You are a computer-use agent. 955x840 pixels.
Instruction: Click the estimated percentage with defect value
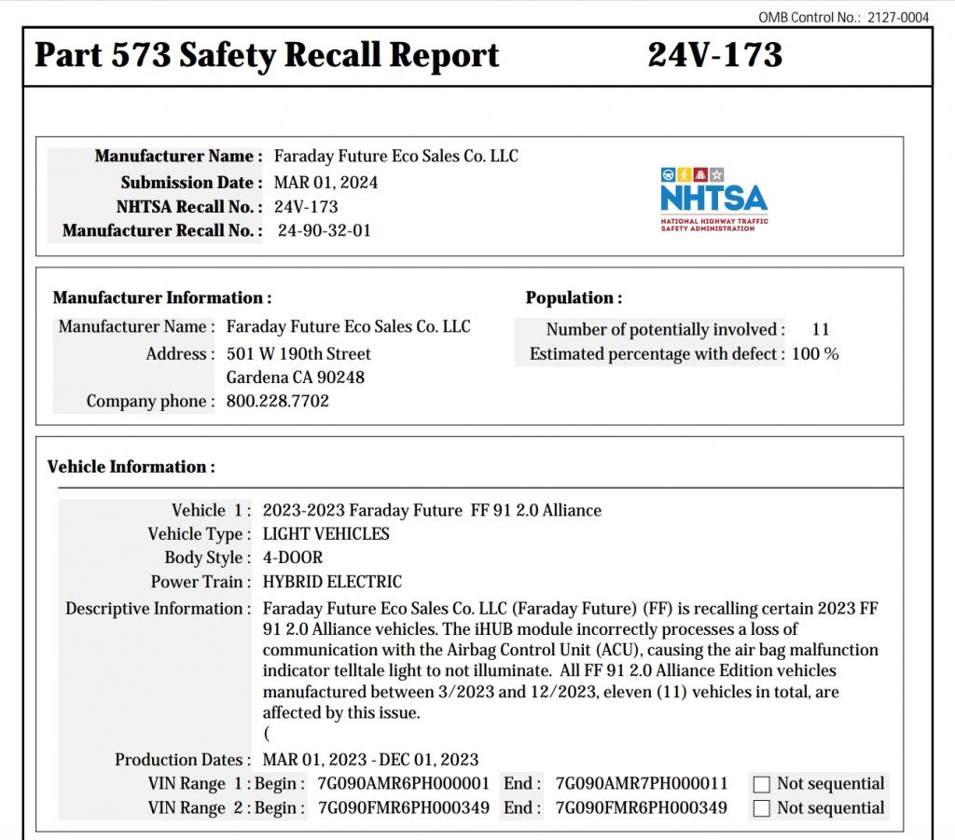815,354
